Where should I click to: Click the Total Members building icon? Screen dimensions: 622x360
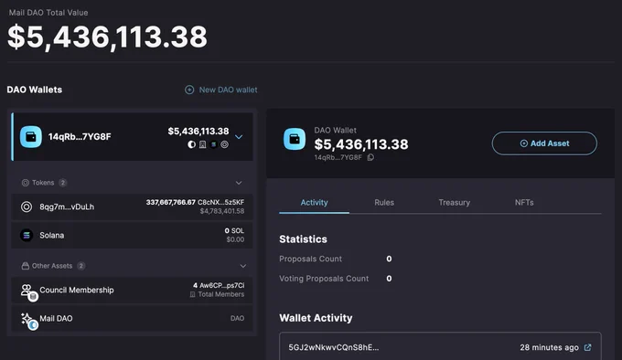pyautogui.click(x=192, y=294)
